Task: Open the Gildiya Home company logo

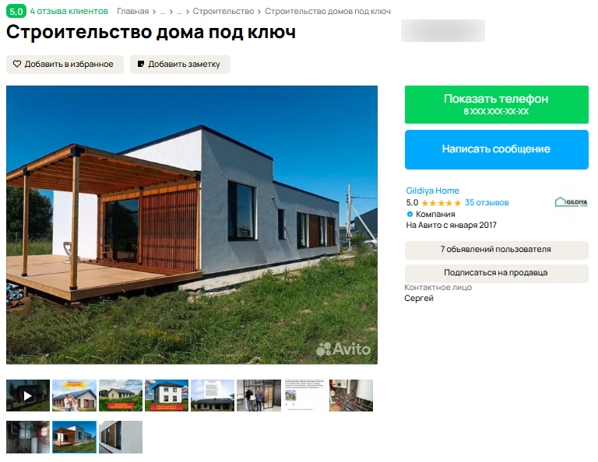Action: tap(571, 202)
